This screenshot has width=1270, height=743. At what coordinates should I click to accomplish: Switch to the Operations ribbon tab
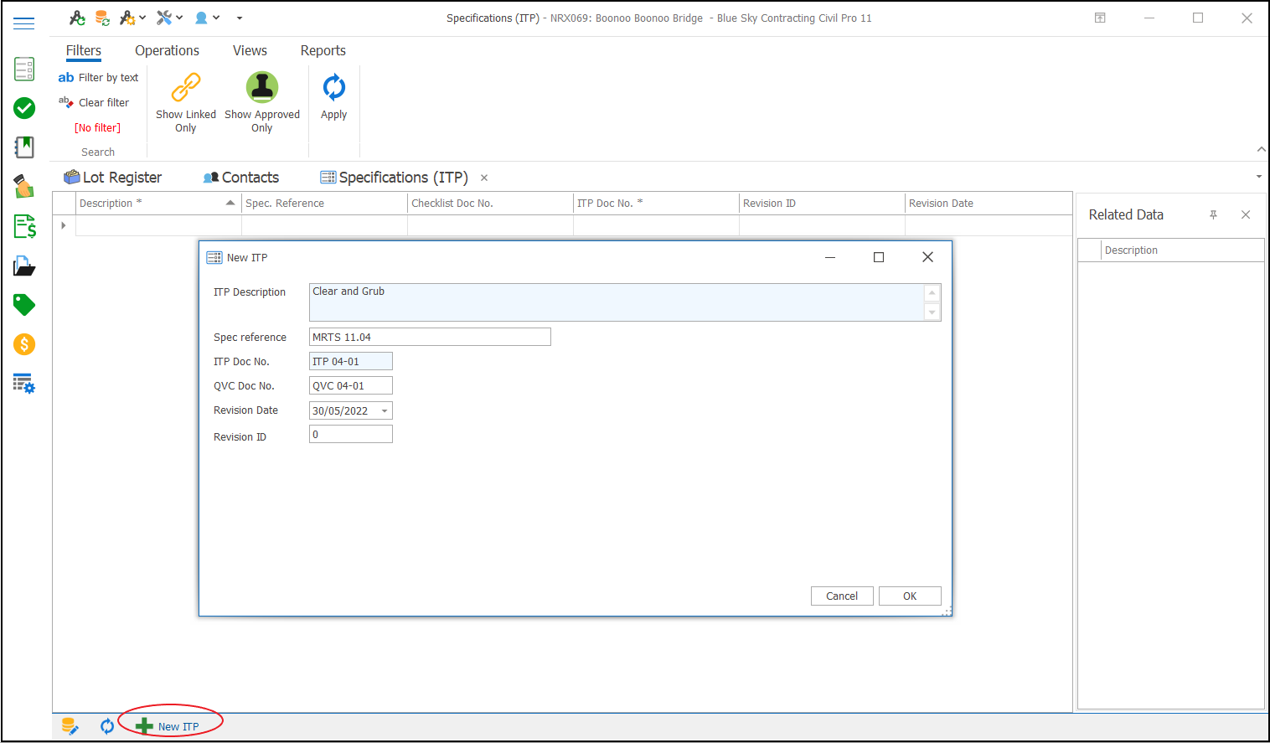(167, 51)
